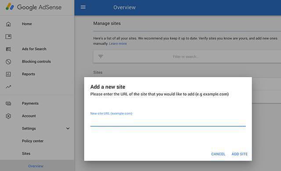Click the Account gear icon
281x171 pixels.
click(8, 116)
